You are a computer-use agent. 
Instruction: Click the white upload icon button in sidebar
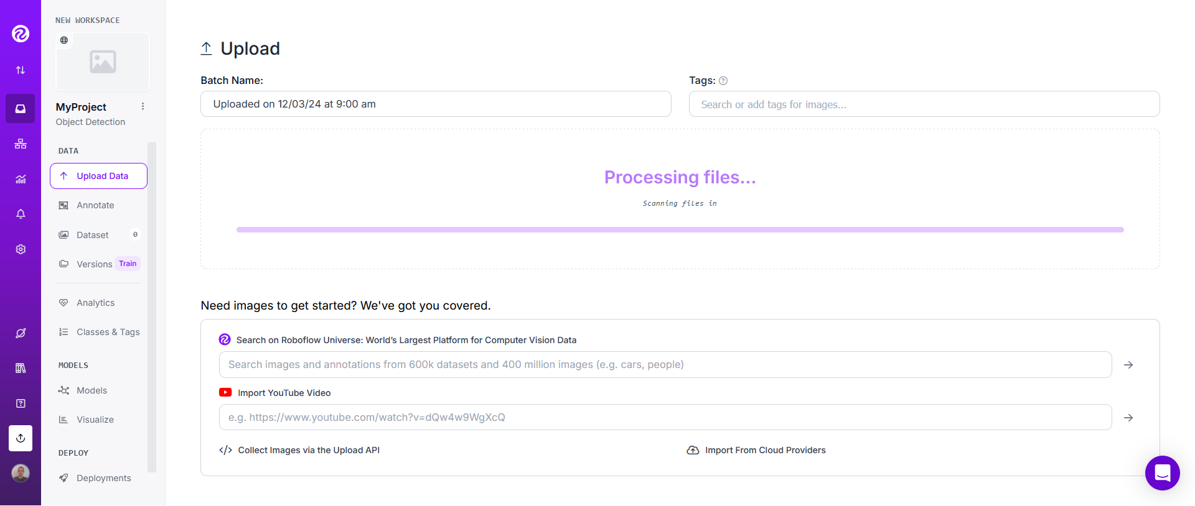point(21,438)
